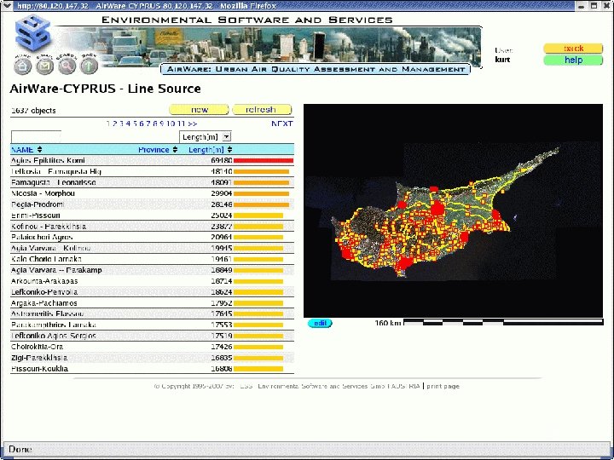Click the green help button
Image resolution: width=614 pixels, height=460 pixels.
(573, 60)
